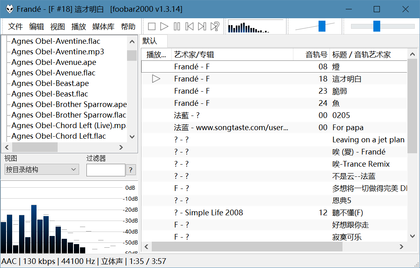Click the seek bar position handle
The height and width of the screenshot is (268, 420).
pos(377,26)
